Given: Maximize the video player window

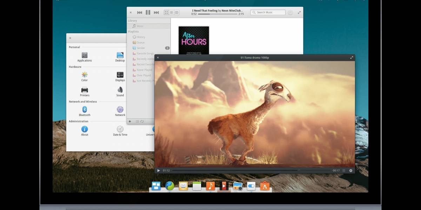Looking at the screenshot, I should (x=352, y=57).
